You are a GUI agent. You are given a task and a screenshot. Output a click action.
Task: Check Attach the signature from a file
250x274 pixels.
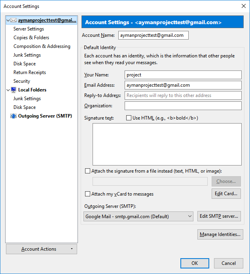click(87, 171)
